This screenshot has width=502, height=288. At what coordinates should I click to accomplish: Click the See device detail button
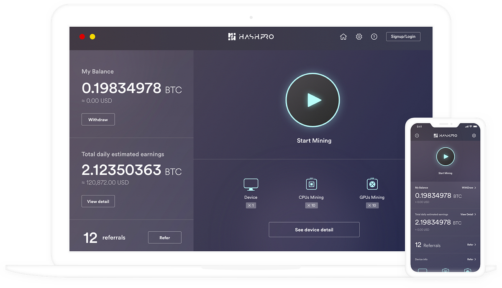(x=314, y=229)
